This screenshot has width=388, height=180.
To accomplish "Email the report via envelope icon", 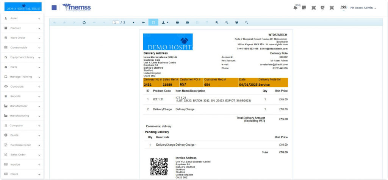I will pyautogui.click(x=187, y=22).
